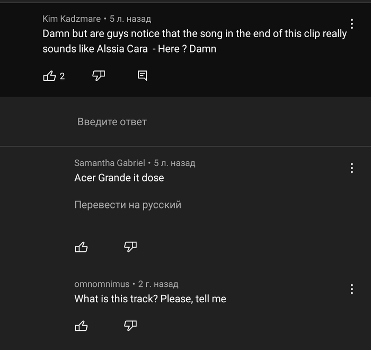This screenshot has width=371, height=350.
Task: Click the "What is this track?" comment text
Action: (x=150, y=299)
